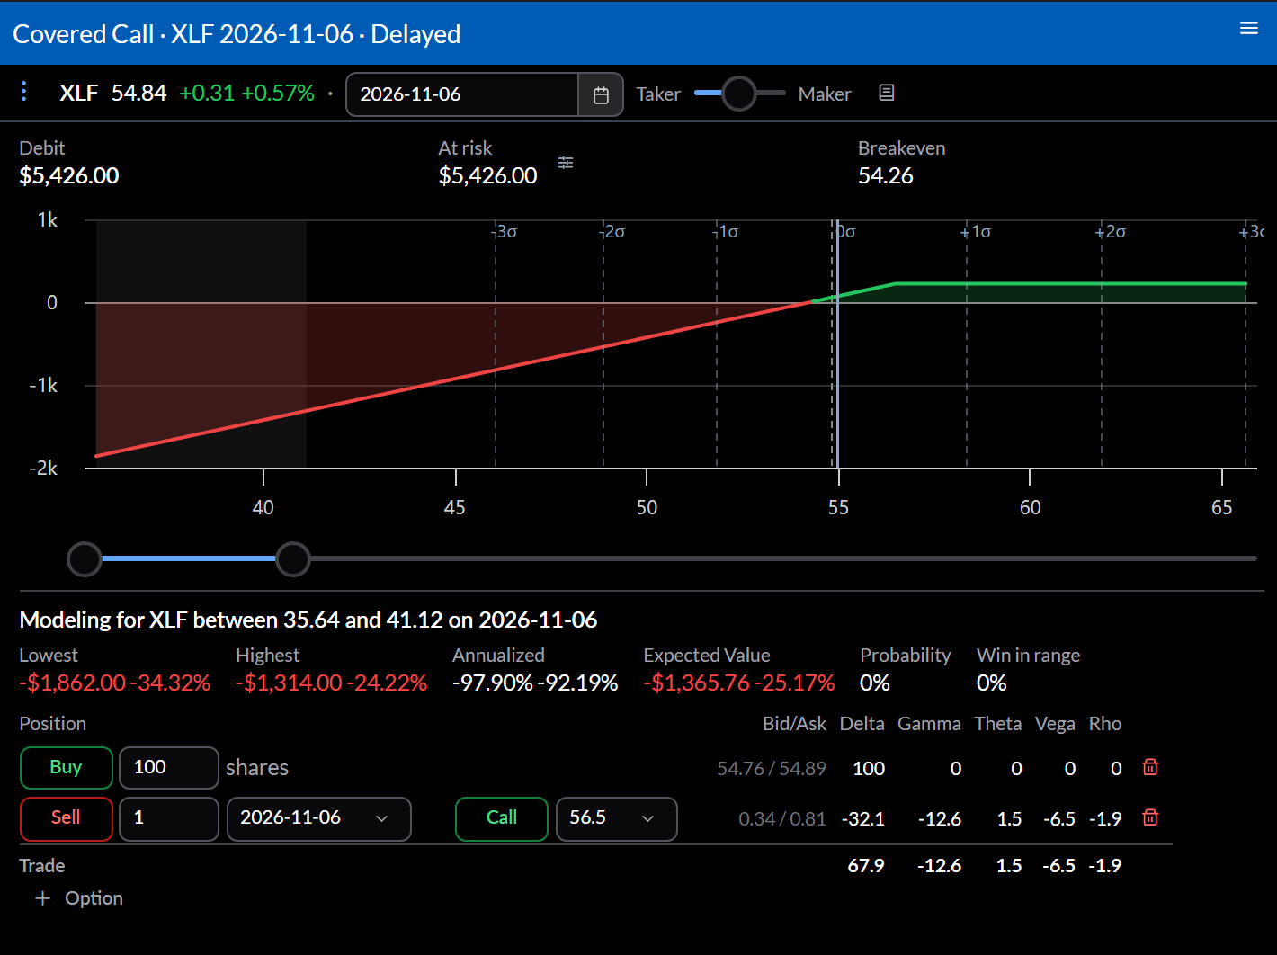Move the right range slider handle at 41.12
The height and width of the screenshot is (955, 1277).
point(292,558)
